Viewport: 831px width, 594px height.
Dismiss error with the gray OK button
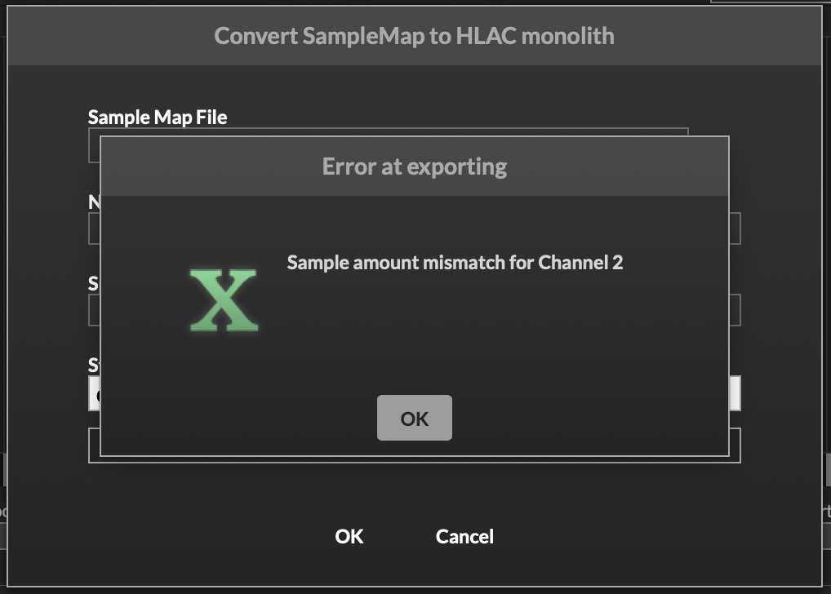click(414, 418)
